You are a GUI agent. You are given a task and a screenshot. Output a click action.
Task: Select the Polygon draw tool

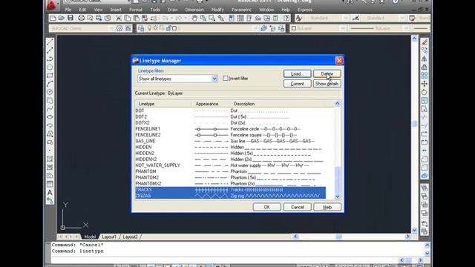point(50,67)
